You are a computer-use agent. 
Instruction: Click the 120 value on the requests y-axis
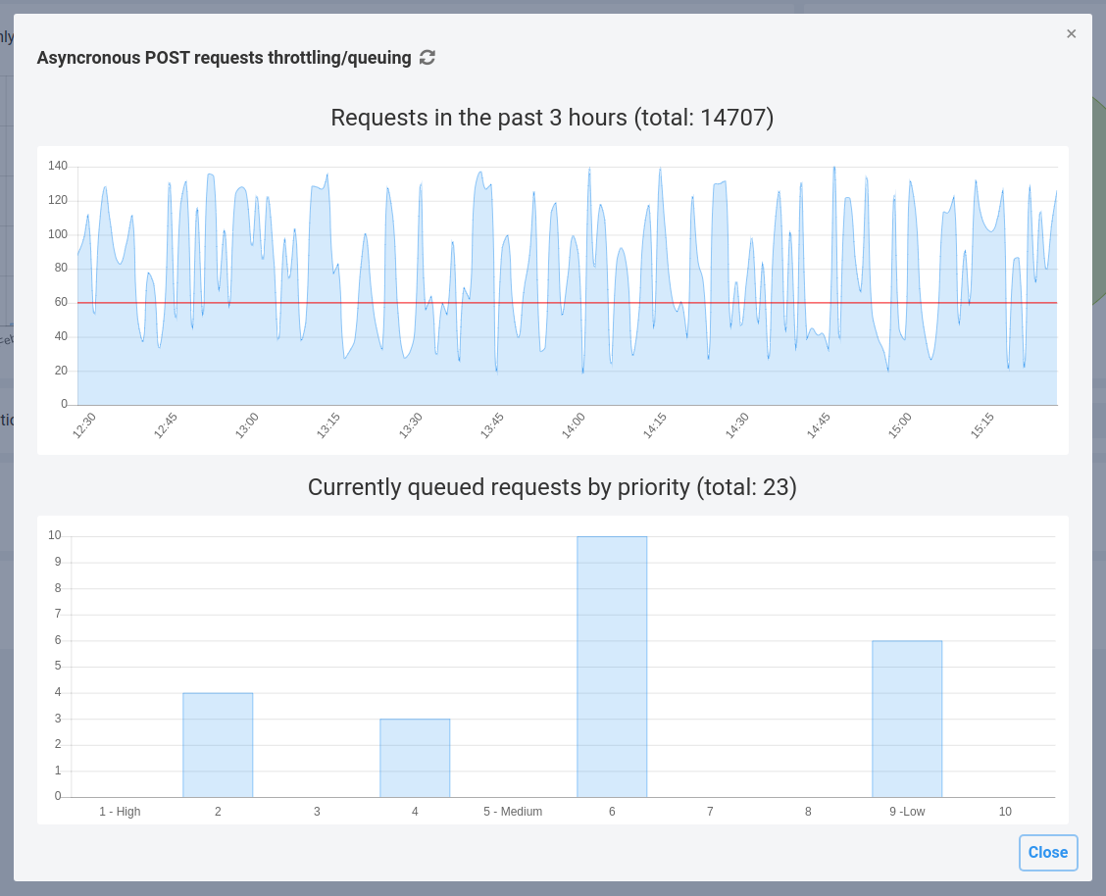(58, 200)
